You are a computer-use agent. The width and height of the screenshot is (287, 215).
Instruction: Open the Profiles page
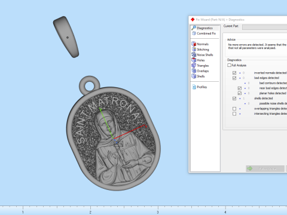[x=200, y=87]
